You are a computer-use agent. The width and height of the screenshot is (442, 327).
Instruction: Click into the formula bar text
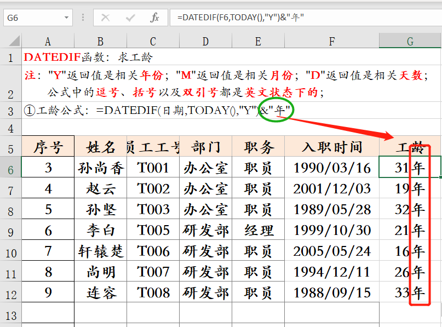(x=306, y=18)
